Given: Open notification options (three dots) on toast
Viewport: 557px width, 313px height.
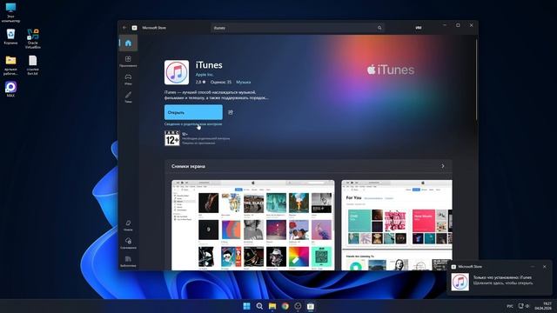Looking at the screenshot, I should point(533,267).
